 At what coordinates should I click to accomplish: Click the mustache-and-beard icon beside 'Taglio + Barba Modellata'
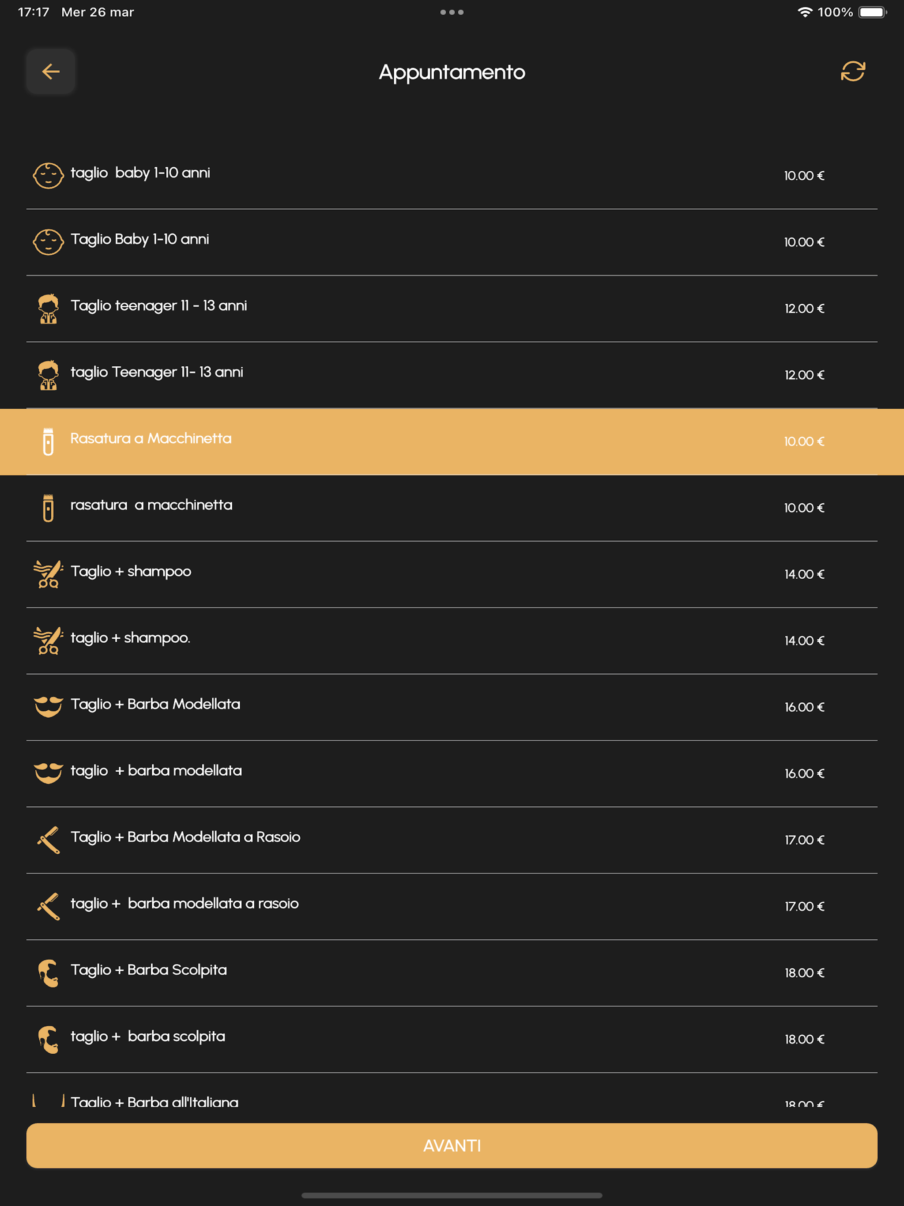click(x=48, y=707)
